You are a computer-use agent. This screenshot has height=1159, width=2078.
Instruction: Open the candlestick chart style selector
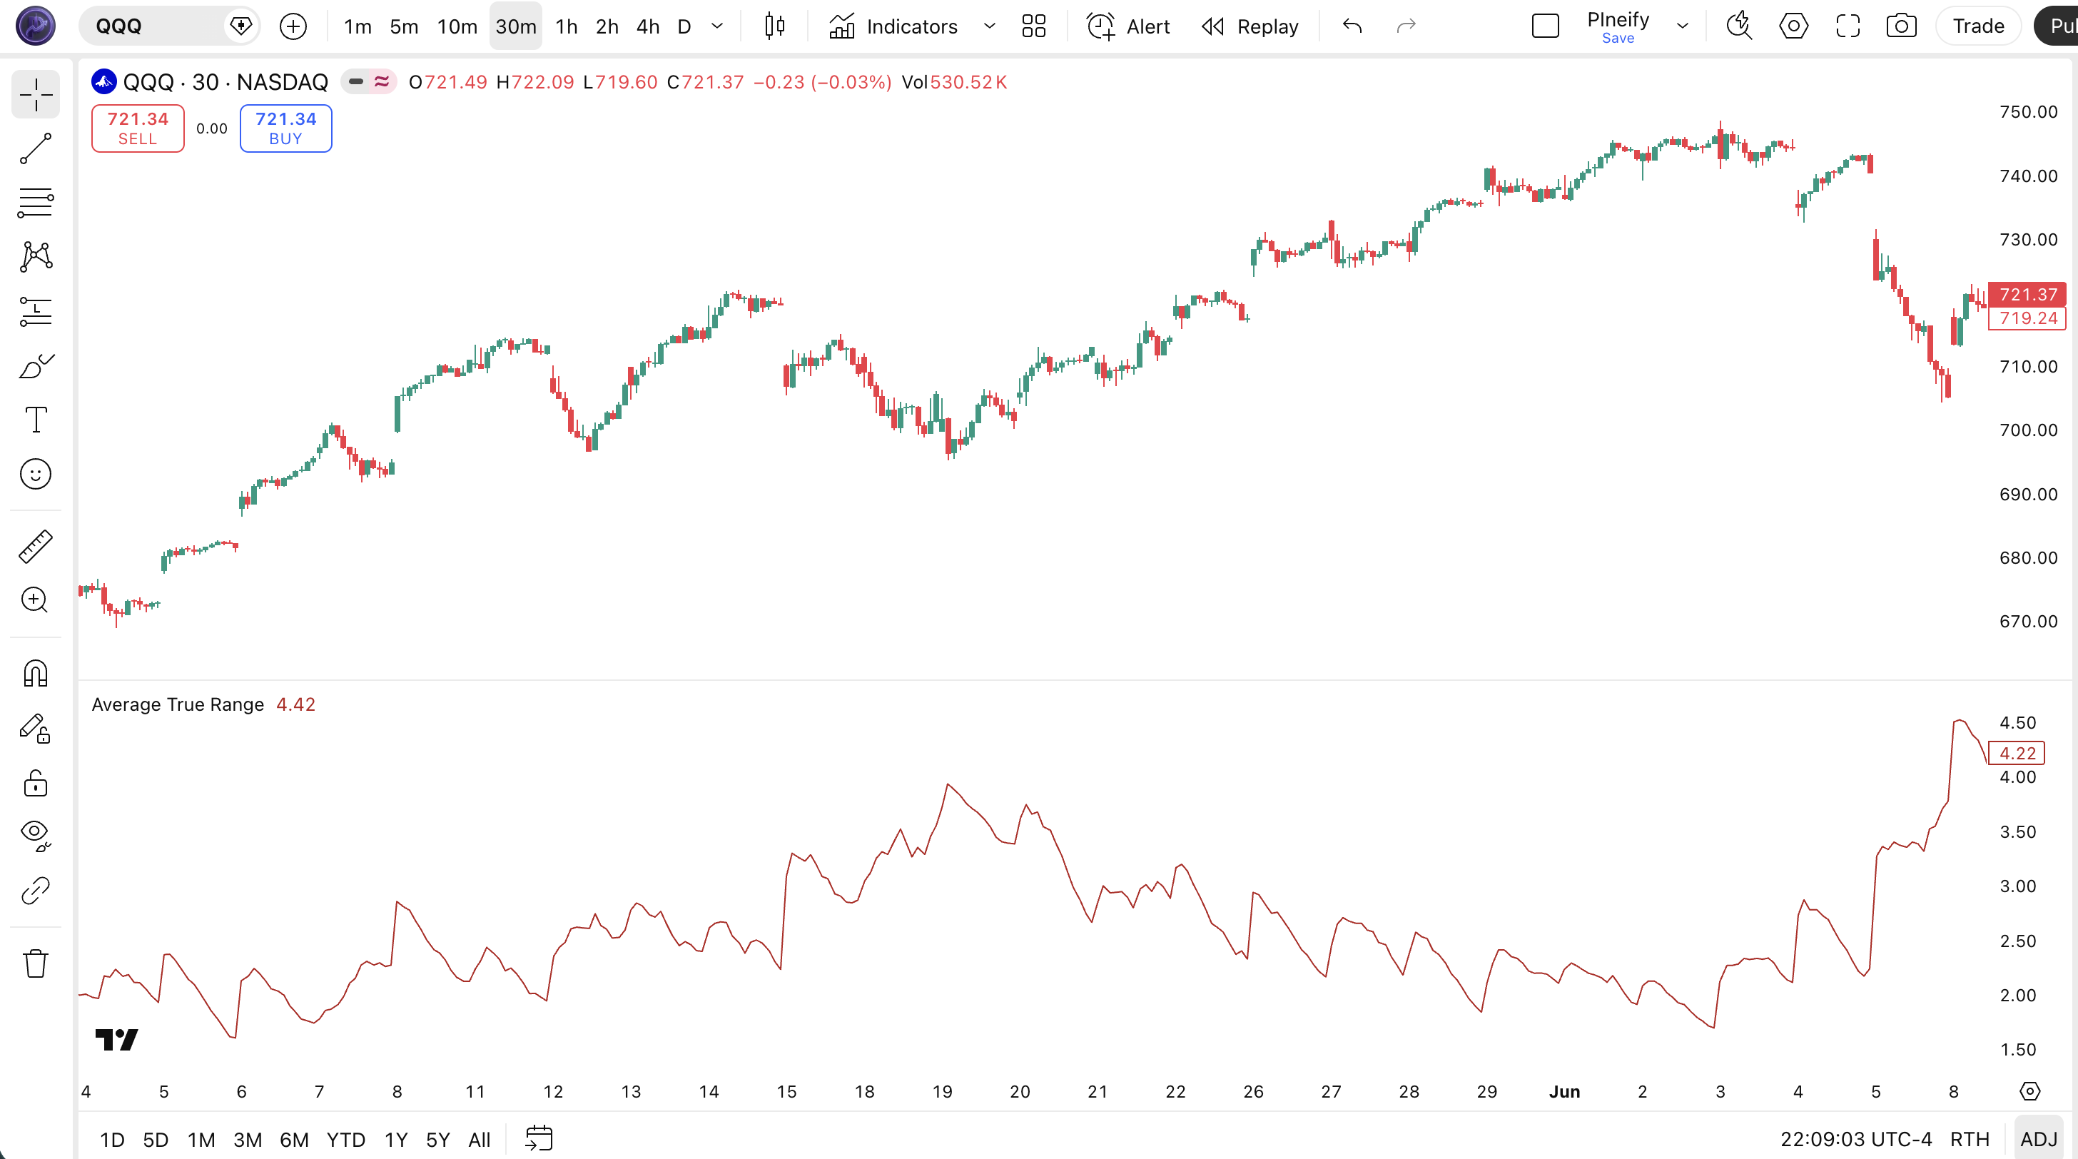pyautogui.click(x=774, y=26)
